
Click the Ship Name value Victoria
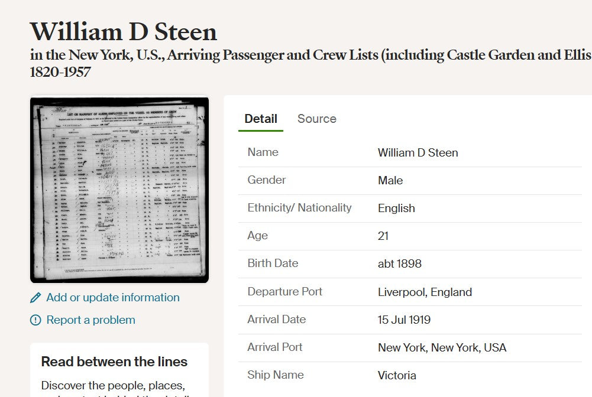[397, 376]
